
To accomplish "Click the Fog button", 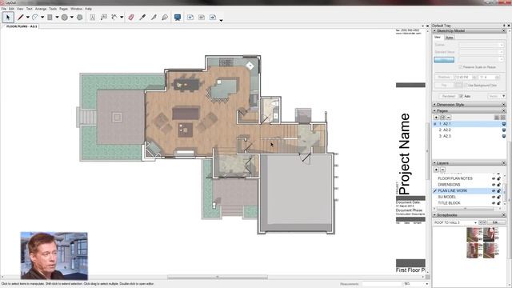I will (444, 86).
